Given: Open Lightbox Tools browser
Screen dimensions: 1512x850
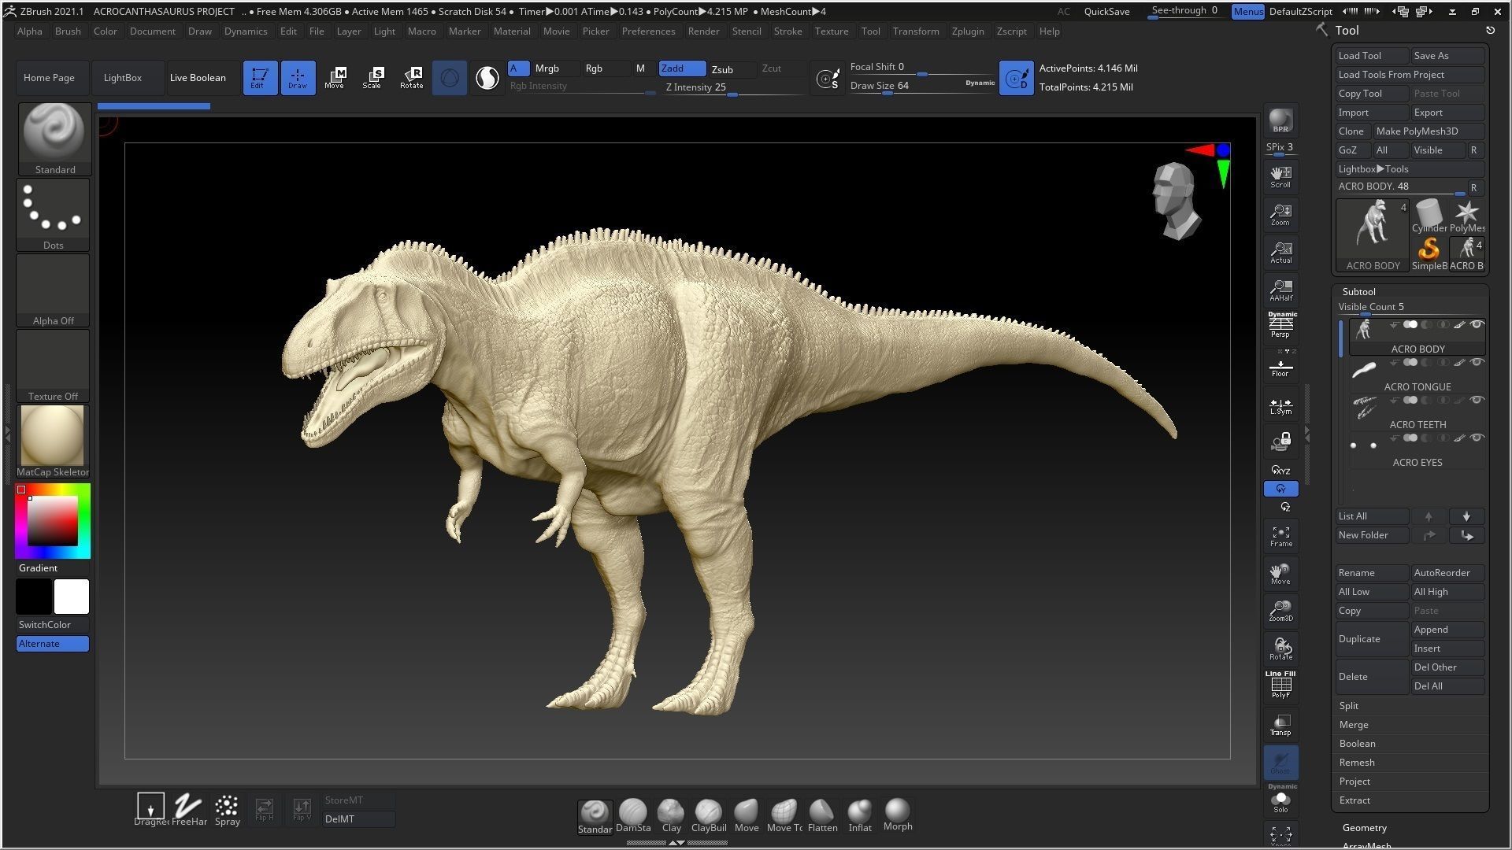Looking at the screenshot, I should 1410,169.
